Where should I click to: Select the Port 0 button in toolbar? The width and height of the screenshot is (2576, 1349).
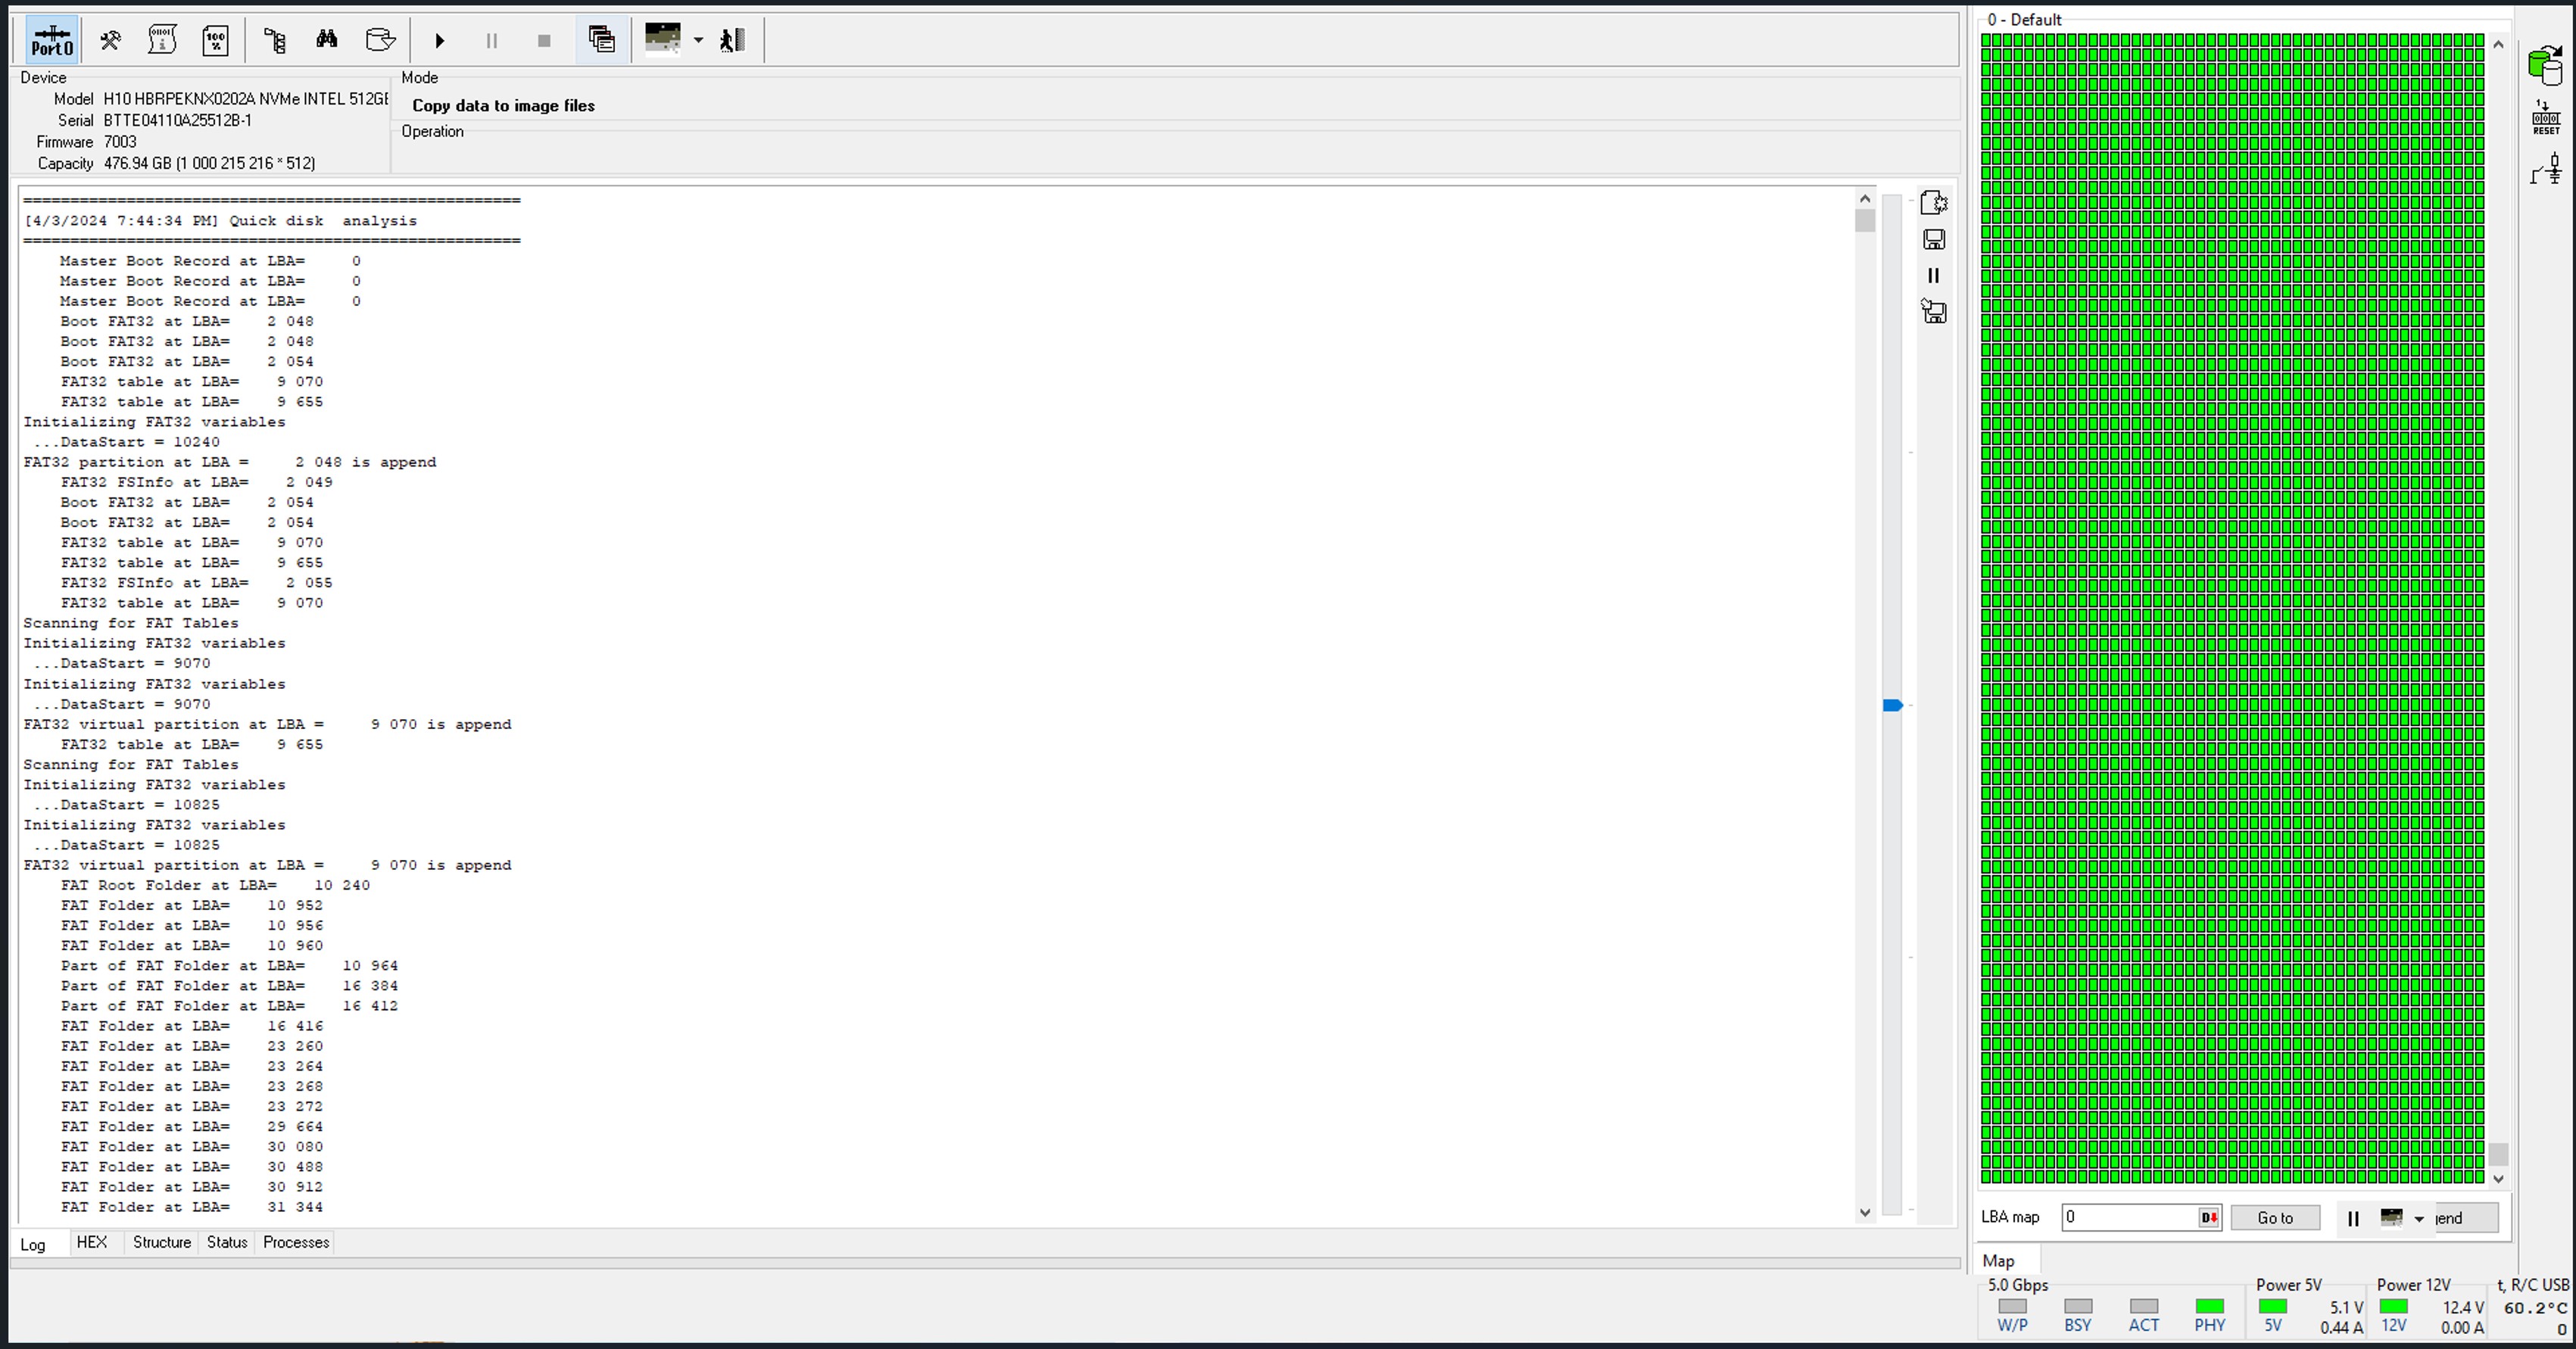point(52,41)
